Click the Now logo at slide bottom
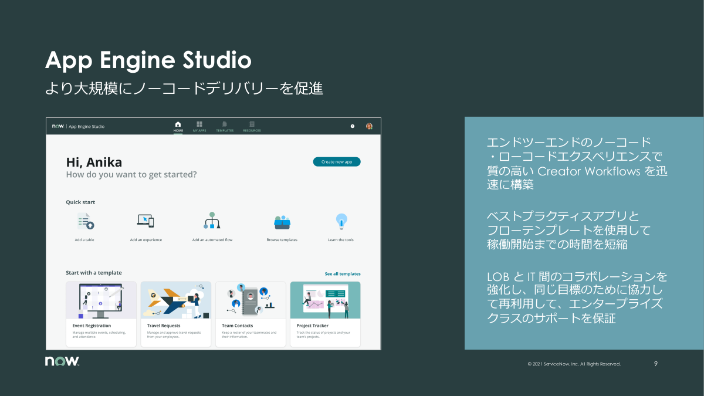 (x=62, y=361)
